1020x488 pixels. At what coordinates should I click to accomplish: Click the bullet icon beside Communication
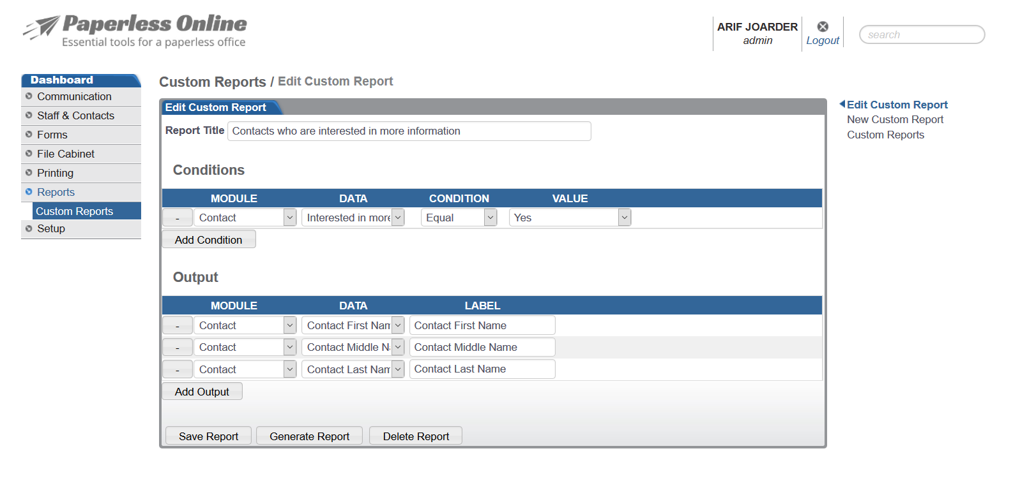tap(29, 96)
